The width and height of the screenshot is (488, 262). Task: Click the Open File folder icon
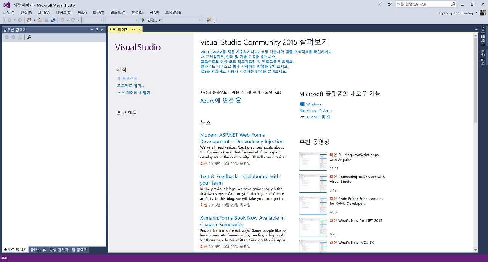(x=40, y=20)
